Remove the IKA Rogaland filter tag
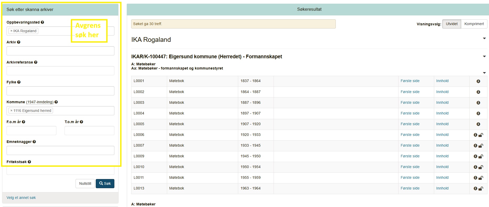The image size is (489, 207). [x=11, y=31]
